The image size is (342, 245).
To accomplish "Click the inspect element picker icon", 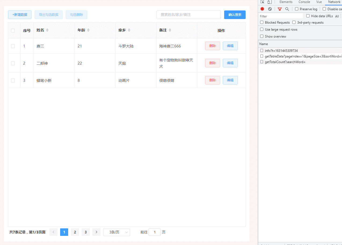I will click(263, 2).
